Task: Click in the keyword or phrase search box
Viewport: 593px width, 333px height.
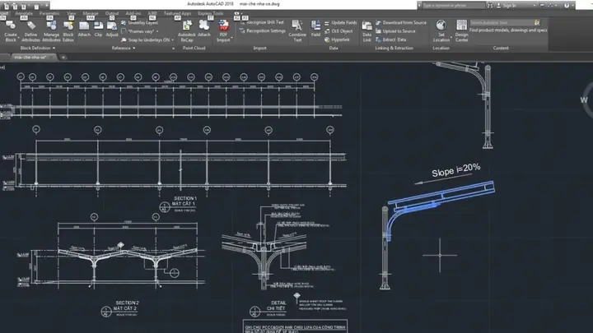Action: [453, 5]
